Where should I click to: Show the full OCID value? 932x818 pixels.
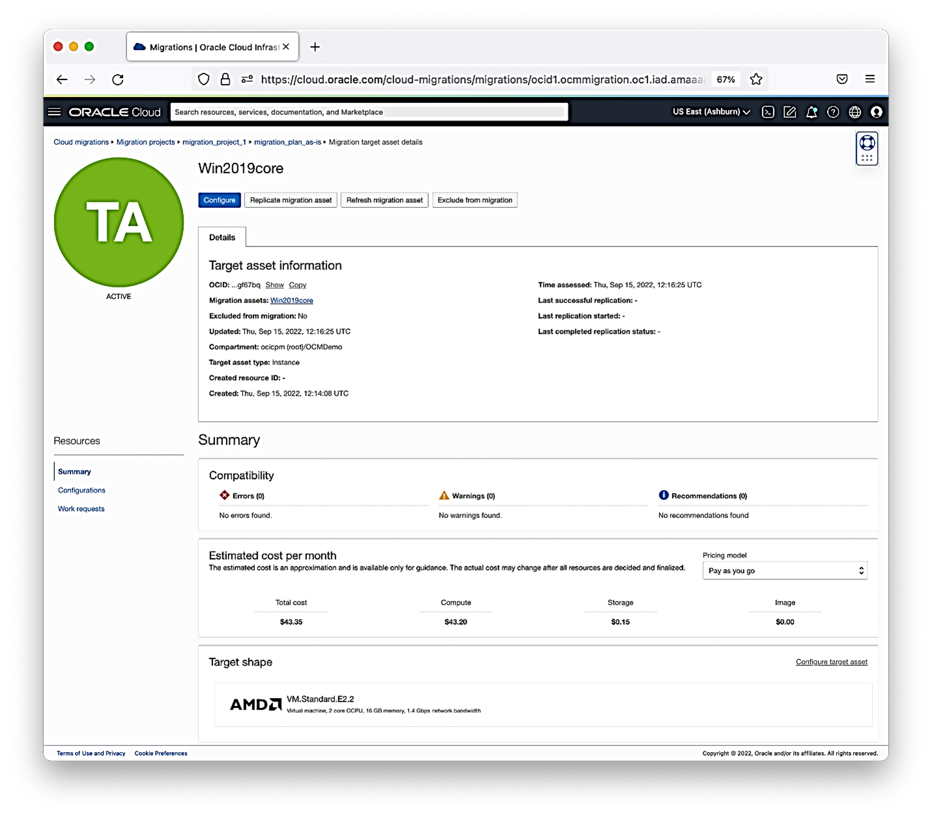[274, 285]
